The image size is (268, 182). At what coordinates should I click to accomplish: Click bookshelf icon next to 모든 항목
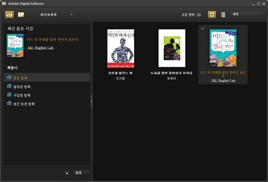click(9, 77)
